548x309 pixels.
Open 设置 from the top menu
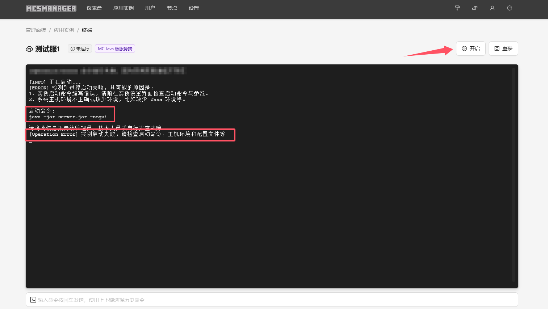(x=194, y=8)
